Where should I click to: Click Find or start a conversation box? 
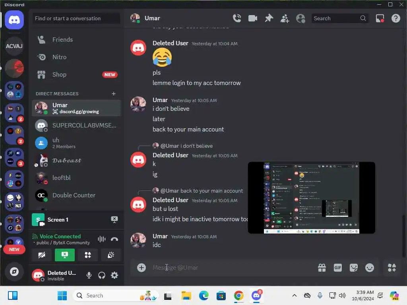[x=76, y=18]
